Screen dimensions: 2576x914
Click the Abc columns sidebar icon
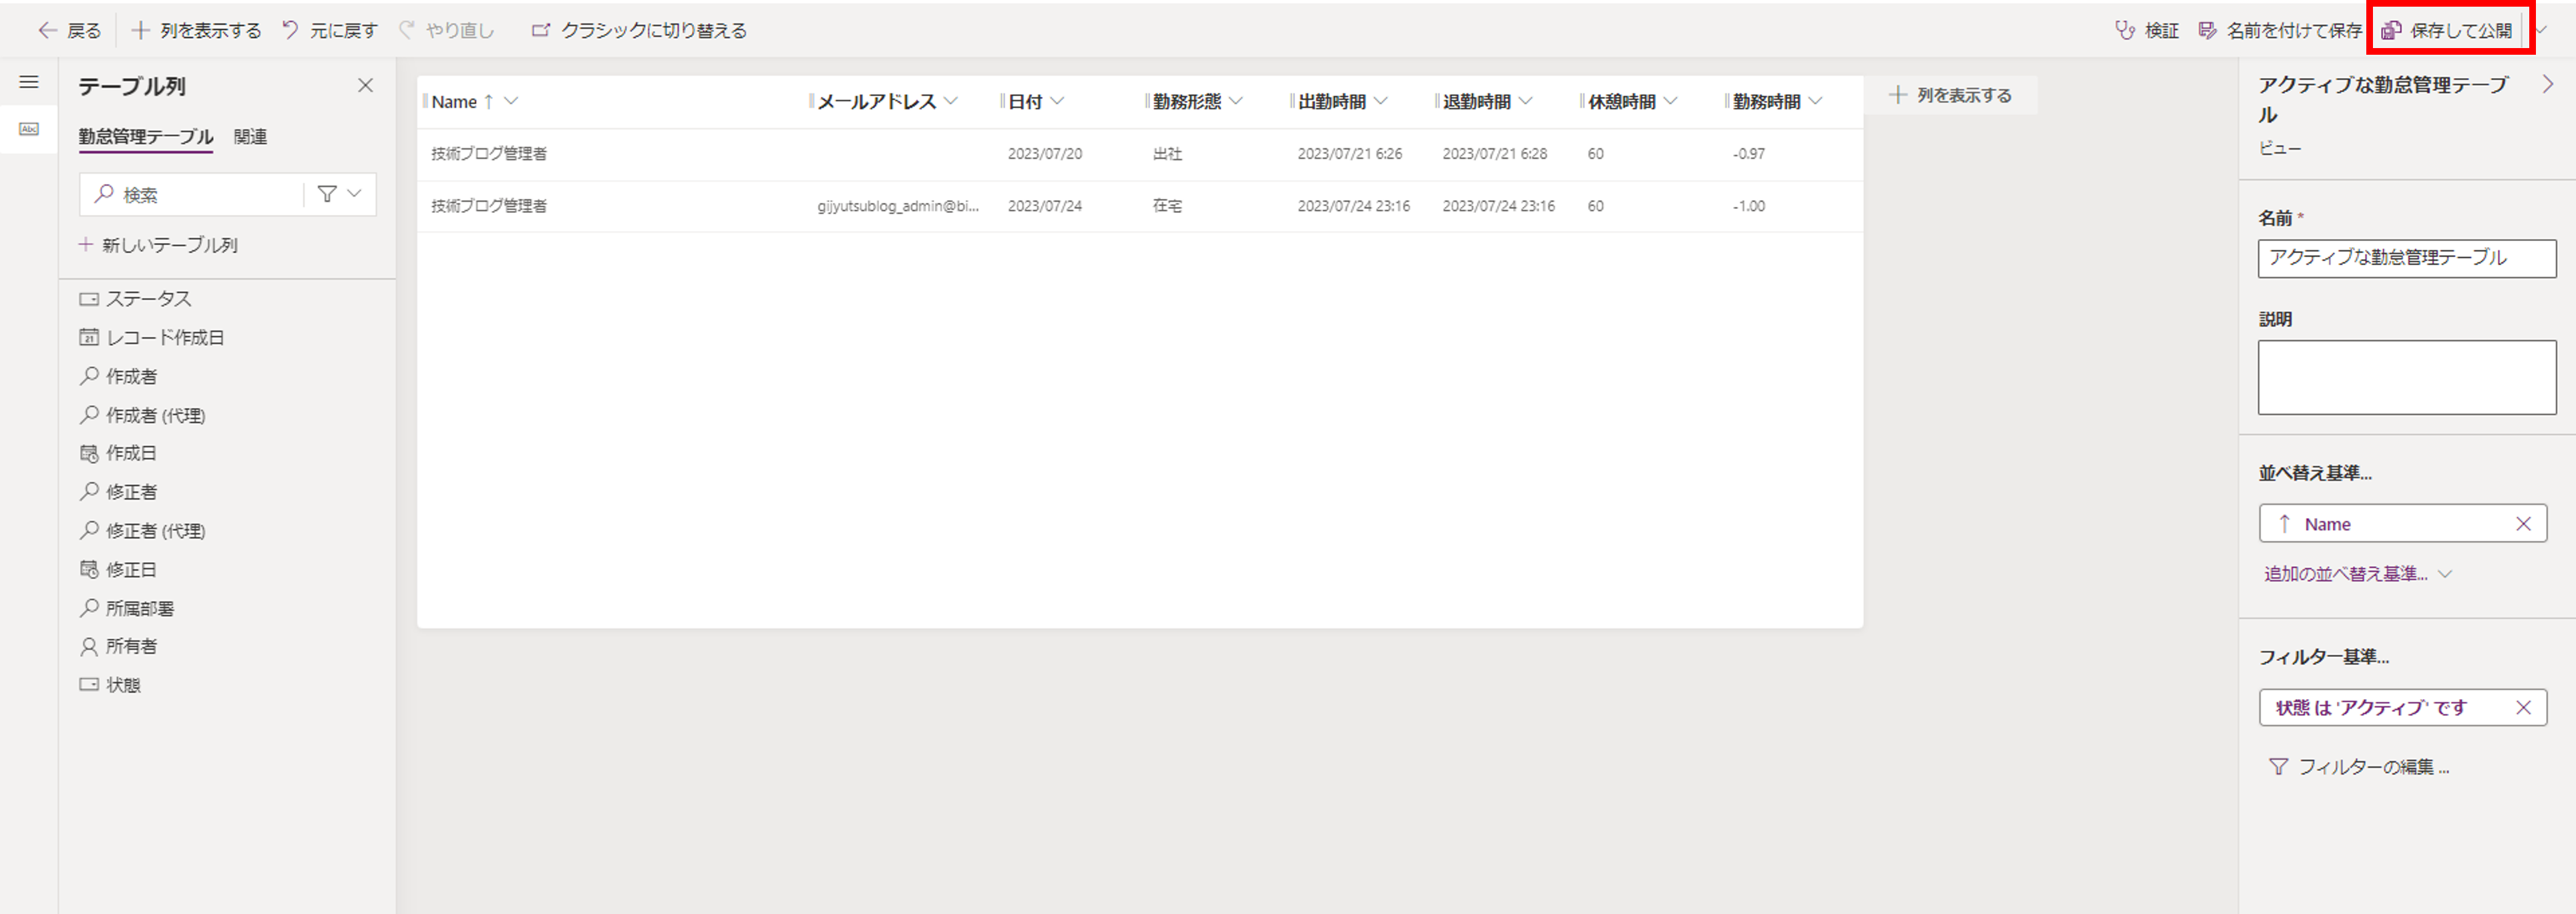point(29,129)
